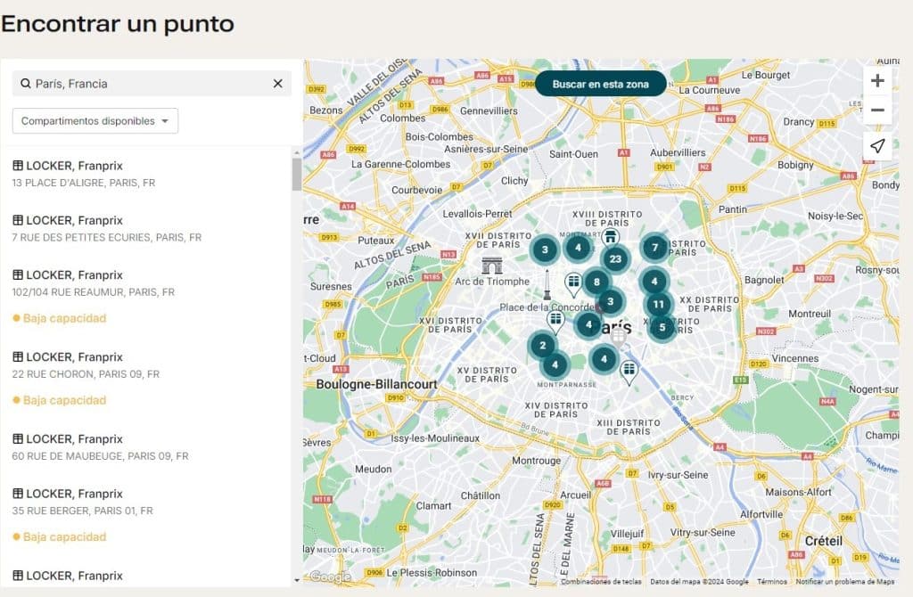Image resolution: width=913 pixels, height=597 pixels.
Task: Clear the París, Francia search text
Action: (278, 84)
